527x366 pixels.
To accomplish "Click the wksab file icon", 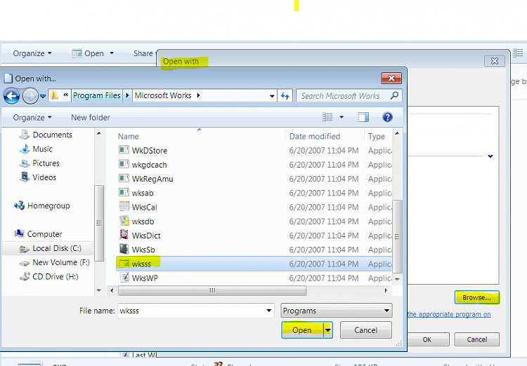I will pyautogui.click(x=124, y=193).
